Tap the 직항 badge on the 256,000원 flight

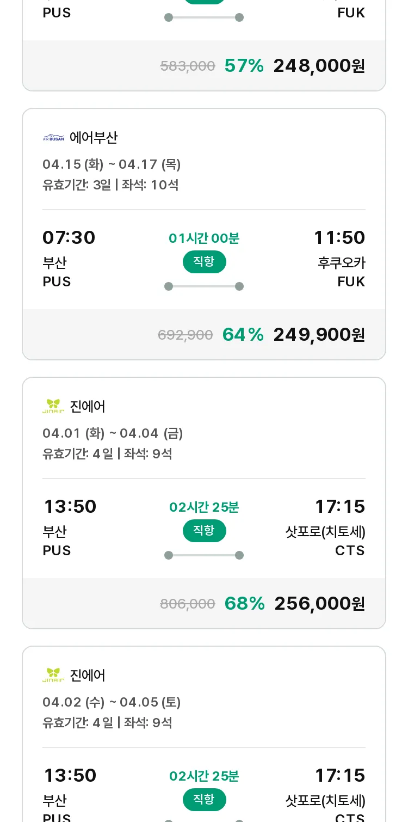coord(204,531)
